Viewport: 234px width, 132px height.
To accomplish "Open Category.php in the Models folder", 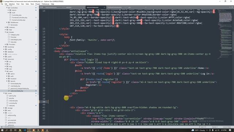I will tap(15, 34).
